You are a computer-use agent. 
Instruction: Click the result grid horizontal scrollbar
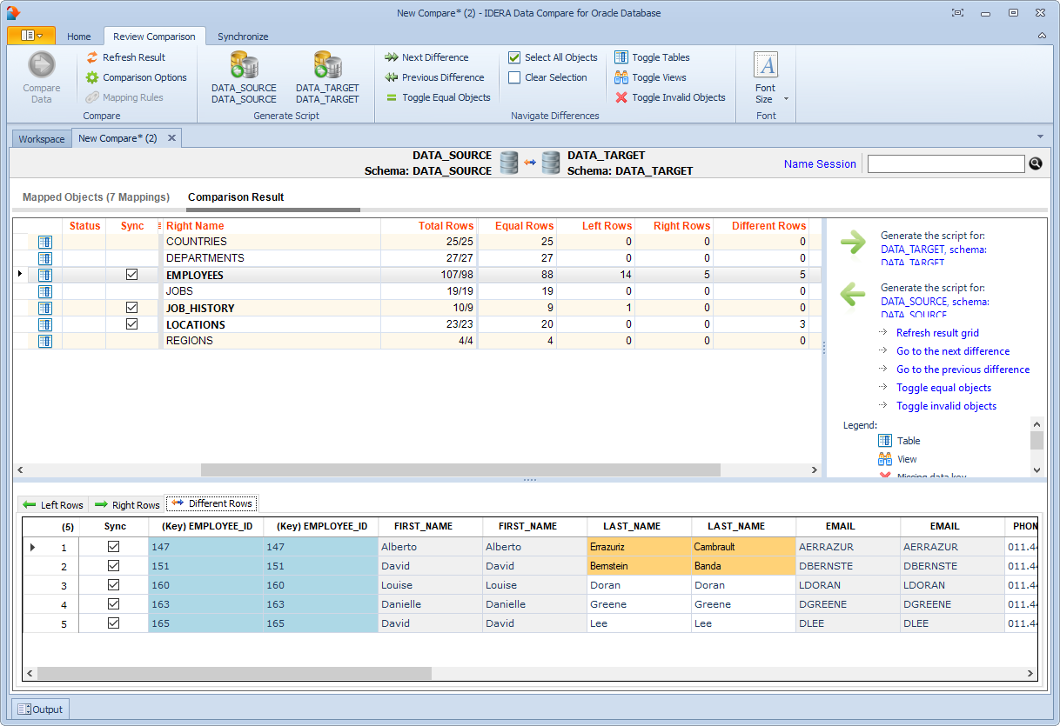point(460,470)
